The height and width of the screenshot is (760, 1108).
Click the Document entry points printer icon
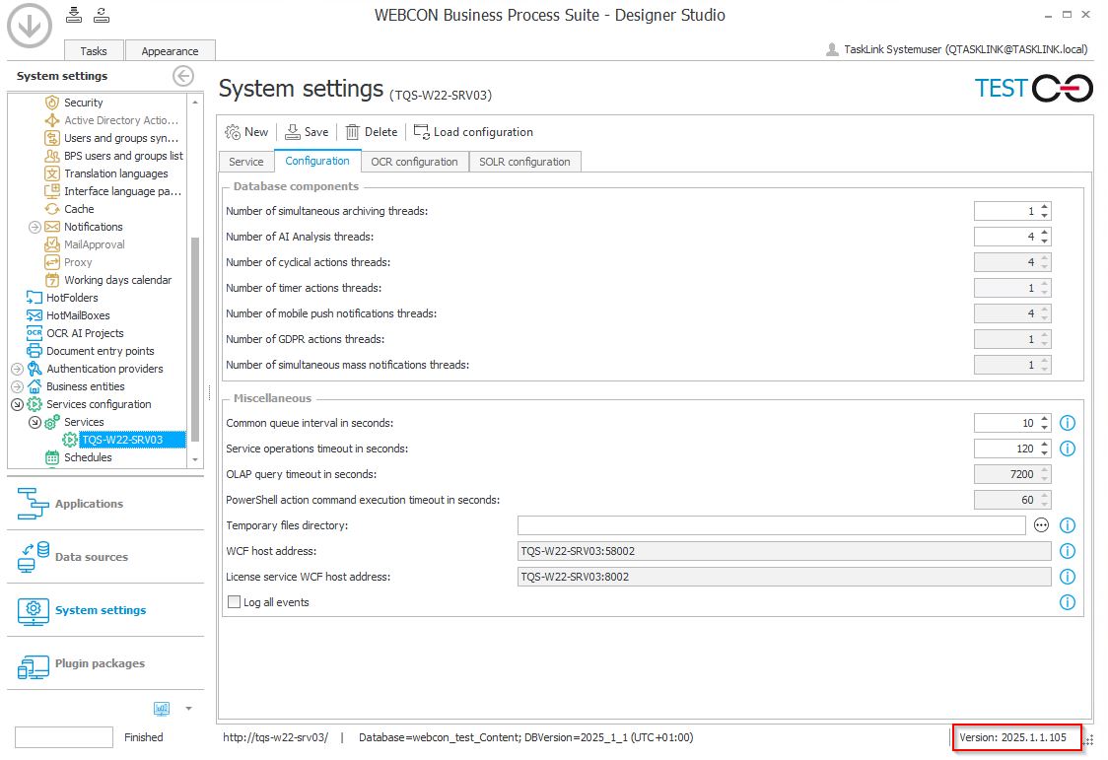(x=34, y=350)
